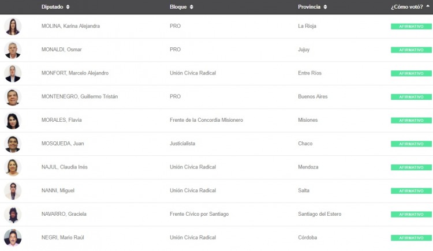Click Graciela Navarro's profile photo
Viewport: 433px width, 251px height.
13,215
